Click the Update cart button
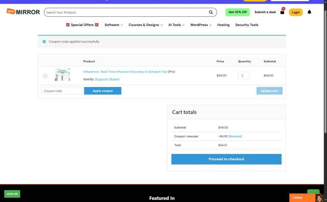 coord(269,91)
